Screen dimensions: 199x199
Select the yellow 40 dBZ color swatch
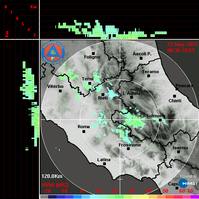[x=144, y=197]
